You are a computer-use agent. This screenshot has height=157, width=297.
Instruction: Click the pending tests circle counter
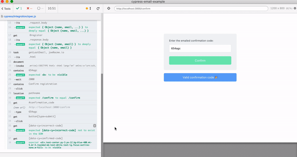tap(40, 8)
